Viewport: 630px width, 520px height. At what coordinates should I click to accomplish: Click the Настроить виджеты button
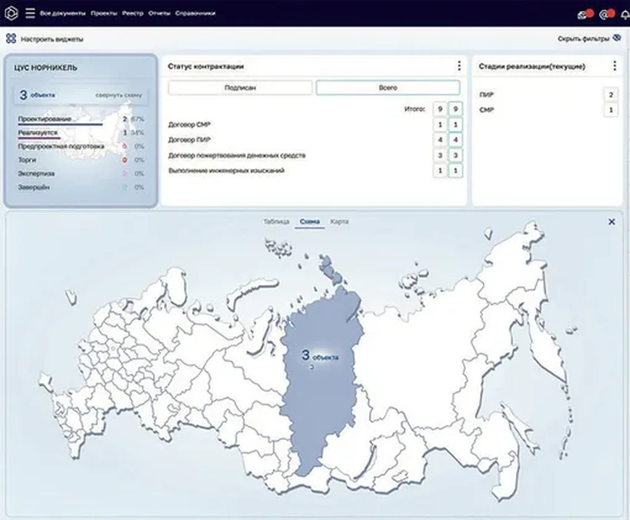click(x=51, y=39)
